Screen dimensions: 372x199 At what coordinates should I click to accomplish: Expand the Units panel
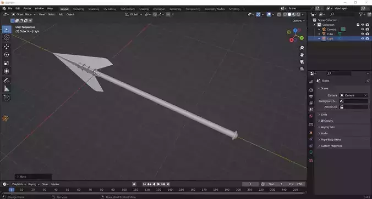343,115
